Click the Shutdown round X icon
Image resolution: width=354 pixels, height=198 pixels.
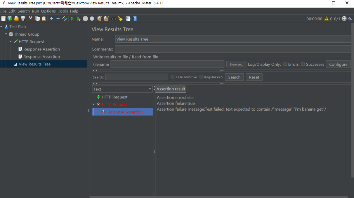tap(92, 19)
